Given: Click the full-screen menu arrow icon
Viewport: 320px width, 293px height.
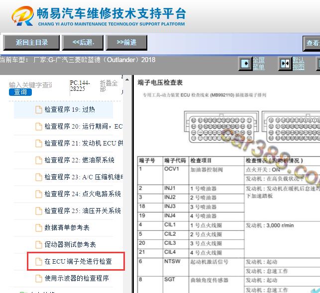Looking at the screenshot, I should click(245, 64).
